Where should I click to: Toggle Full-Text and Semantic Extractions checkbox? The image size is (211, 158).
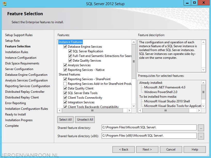coord(70,56)
